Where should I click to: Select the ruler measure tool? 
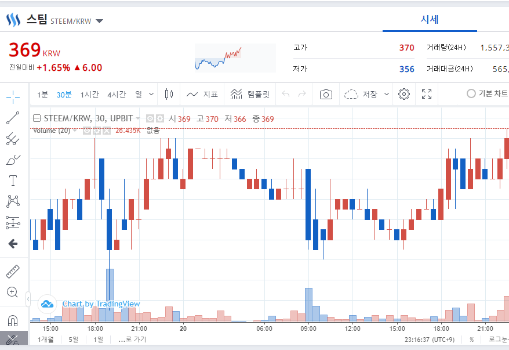click(13, 272)
